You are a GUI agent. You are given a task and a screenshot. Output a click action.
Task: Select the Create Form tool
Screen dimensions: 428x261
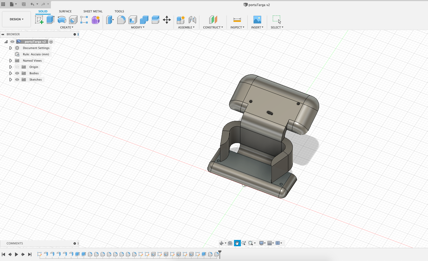tap(96, 20)
